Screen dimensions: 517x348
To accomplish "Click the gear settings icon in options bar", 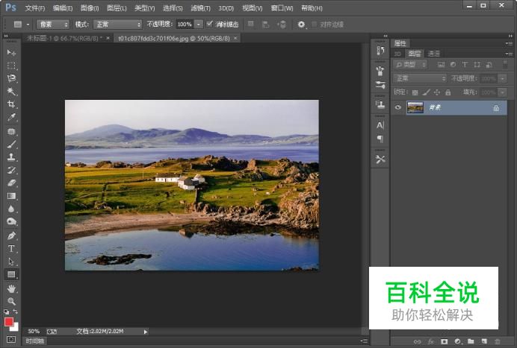I will 302,24.
